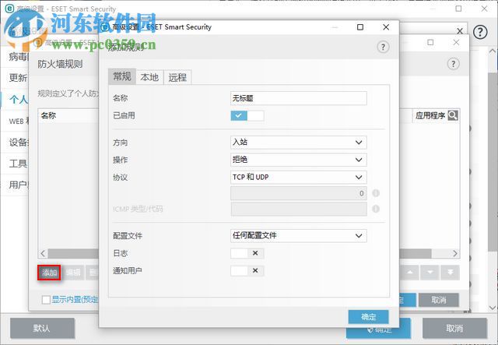Open the 方向 direction dropdown
Viewport: 498px width, 345px height.
point(299,143)
